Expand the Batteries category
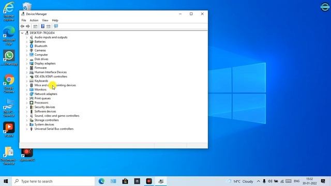Image resolution: width=331 pixels, height=186 pixels. click(x=27, y=42)
